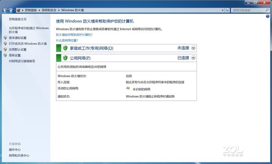Click shield icon beside 更改通知设置
The width and height of the screenshot is (272, 164).
5,38
